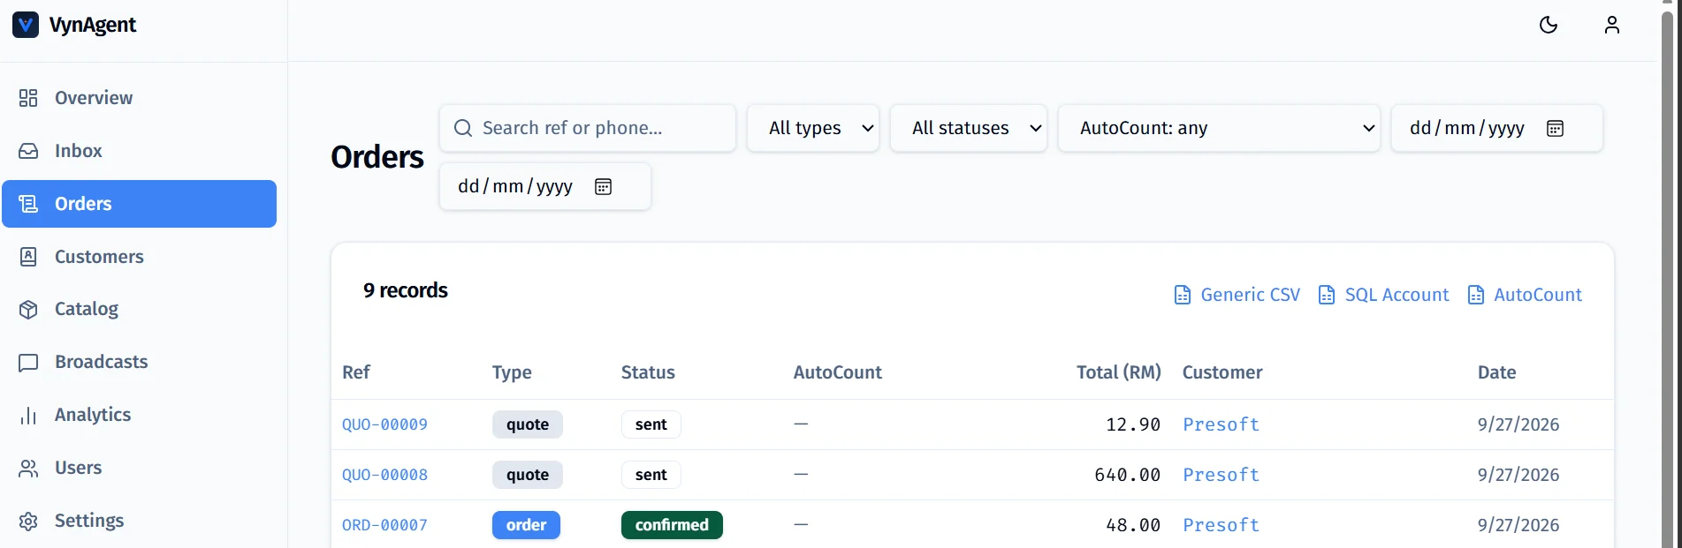Click the Customers contact icon in sidebar
Viewport: 1682px width, 548px height.
[x=28, y=257]
